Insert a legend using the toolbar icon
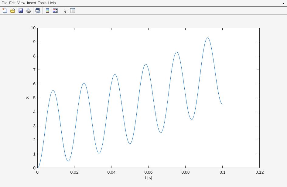Viewport: 287px width, 187px height. 55,11
